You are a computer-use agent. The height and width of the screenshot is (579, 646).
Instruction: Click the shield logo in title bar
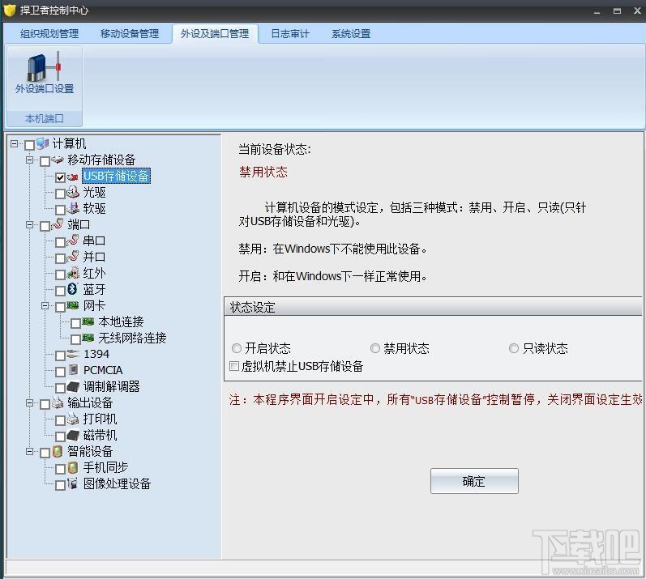[10, 10]
